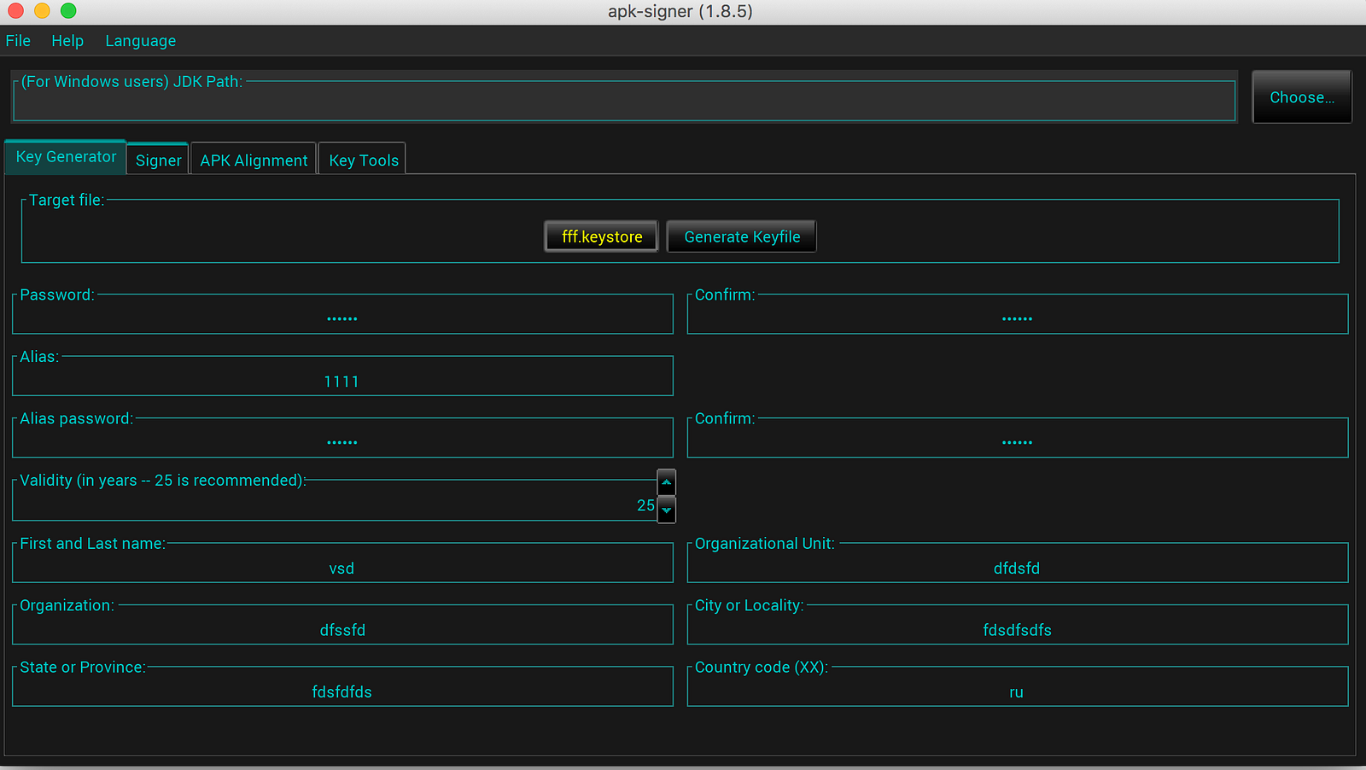Click the fff.keystore target file button

(602, 236)
